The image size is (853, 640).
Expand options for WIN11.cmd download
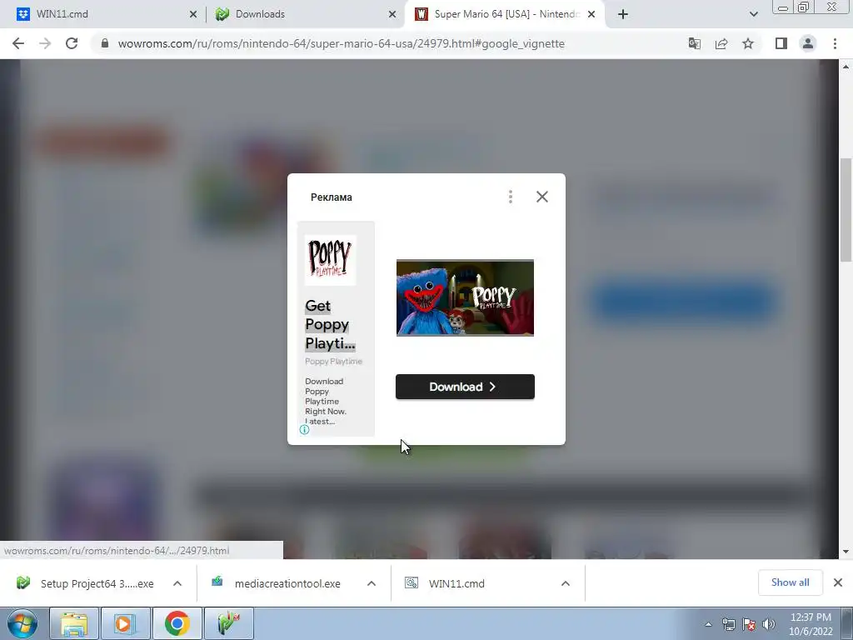[566, 583]
